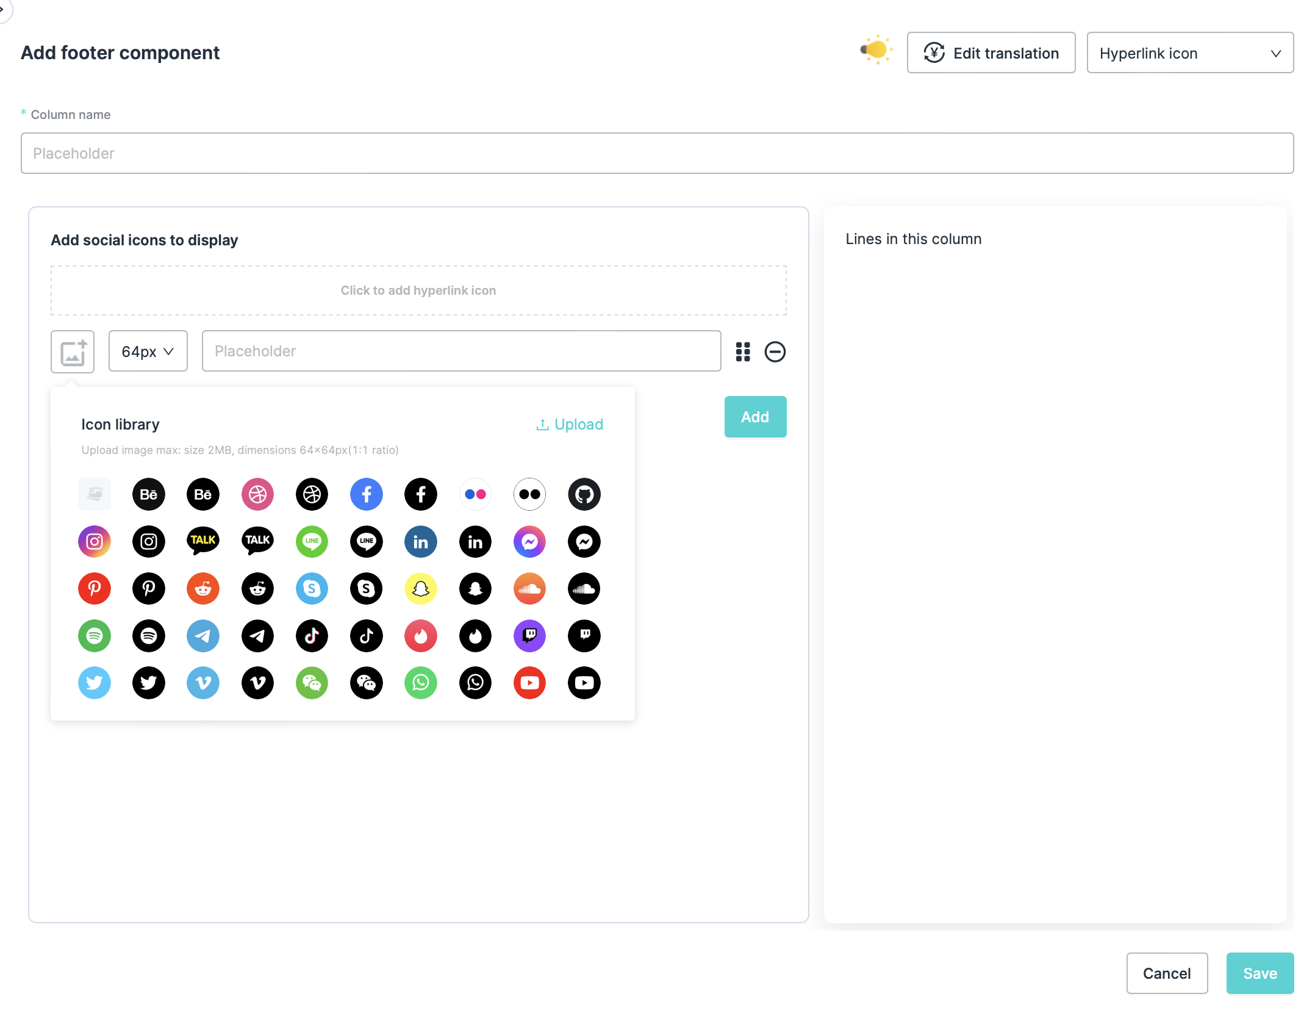The width and height of the screenshot is (1315, 1030).
Task: Click the Edit translation button
Action: tap(991, 53)
